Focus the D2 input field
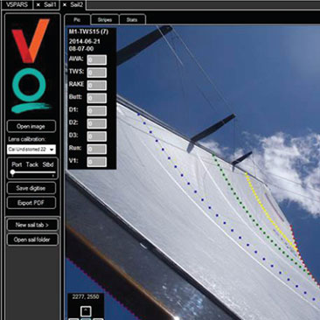This screenshot has width=320, height=320. pos(97,123)
